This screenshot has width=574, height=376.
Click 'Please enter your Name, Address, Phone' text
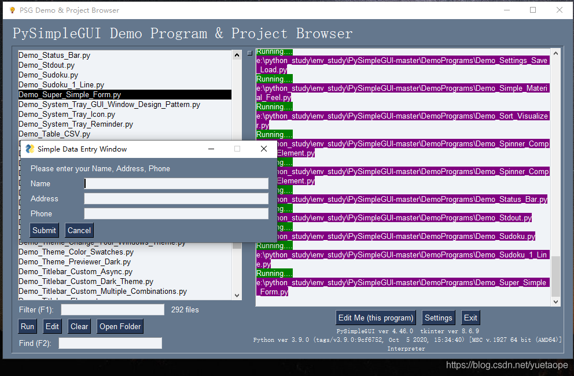[x=100, y=168]
